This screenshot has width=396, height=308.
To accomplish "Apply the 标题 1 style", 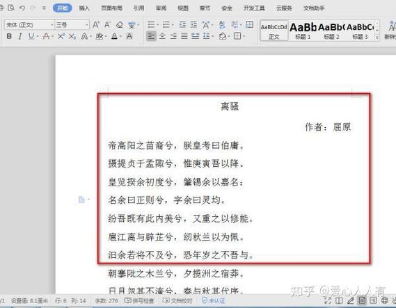I will [x=303, y=31].
